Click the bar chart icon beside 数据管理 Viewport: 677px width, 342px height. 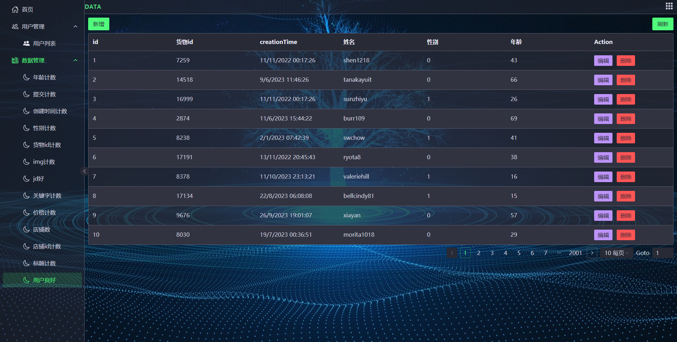pyautogui.click(x=15, y=60)
